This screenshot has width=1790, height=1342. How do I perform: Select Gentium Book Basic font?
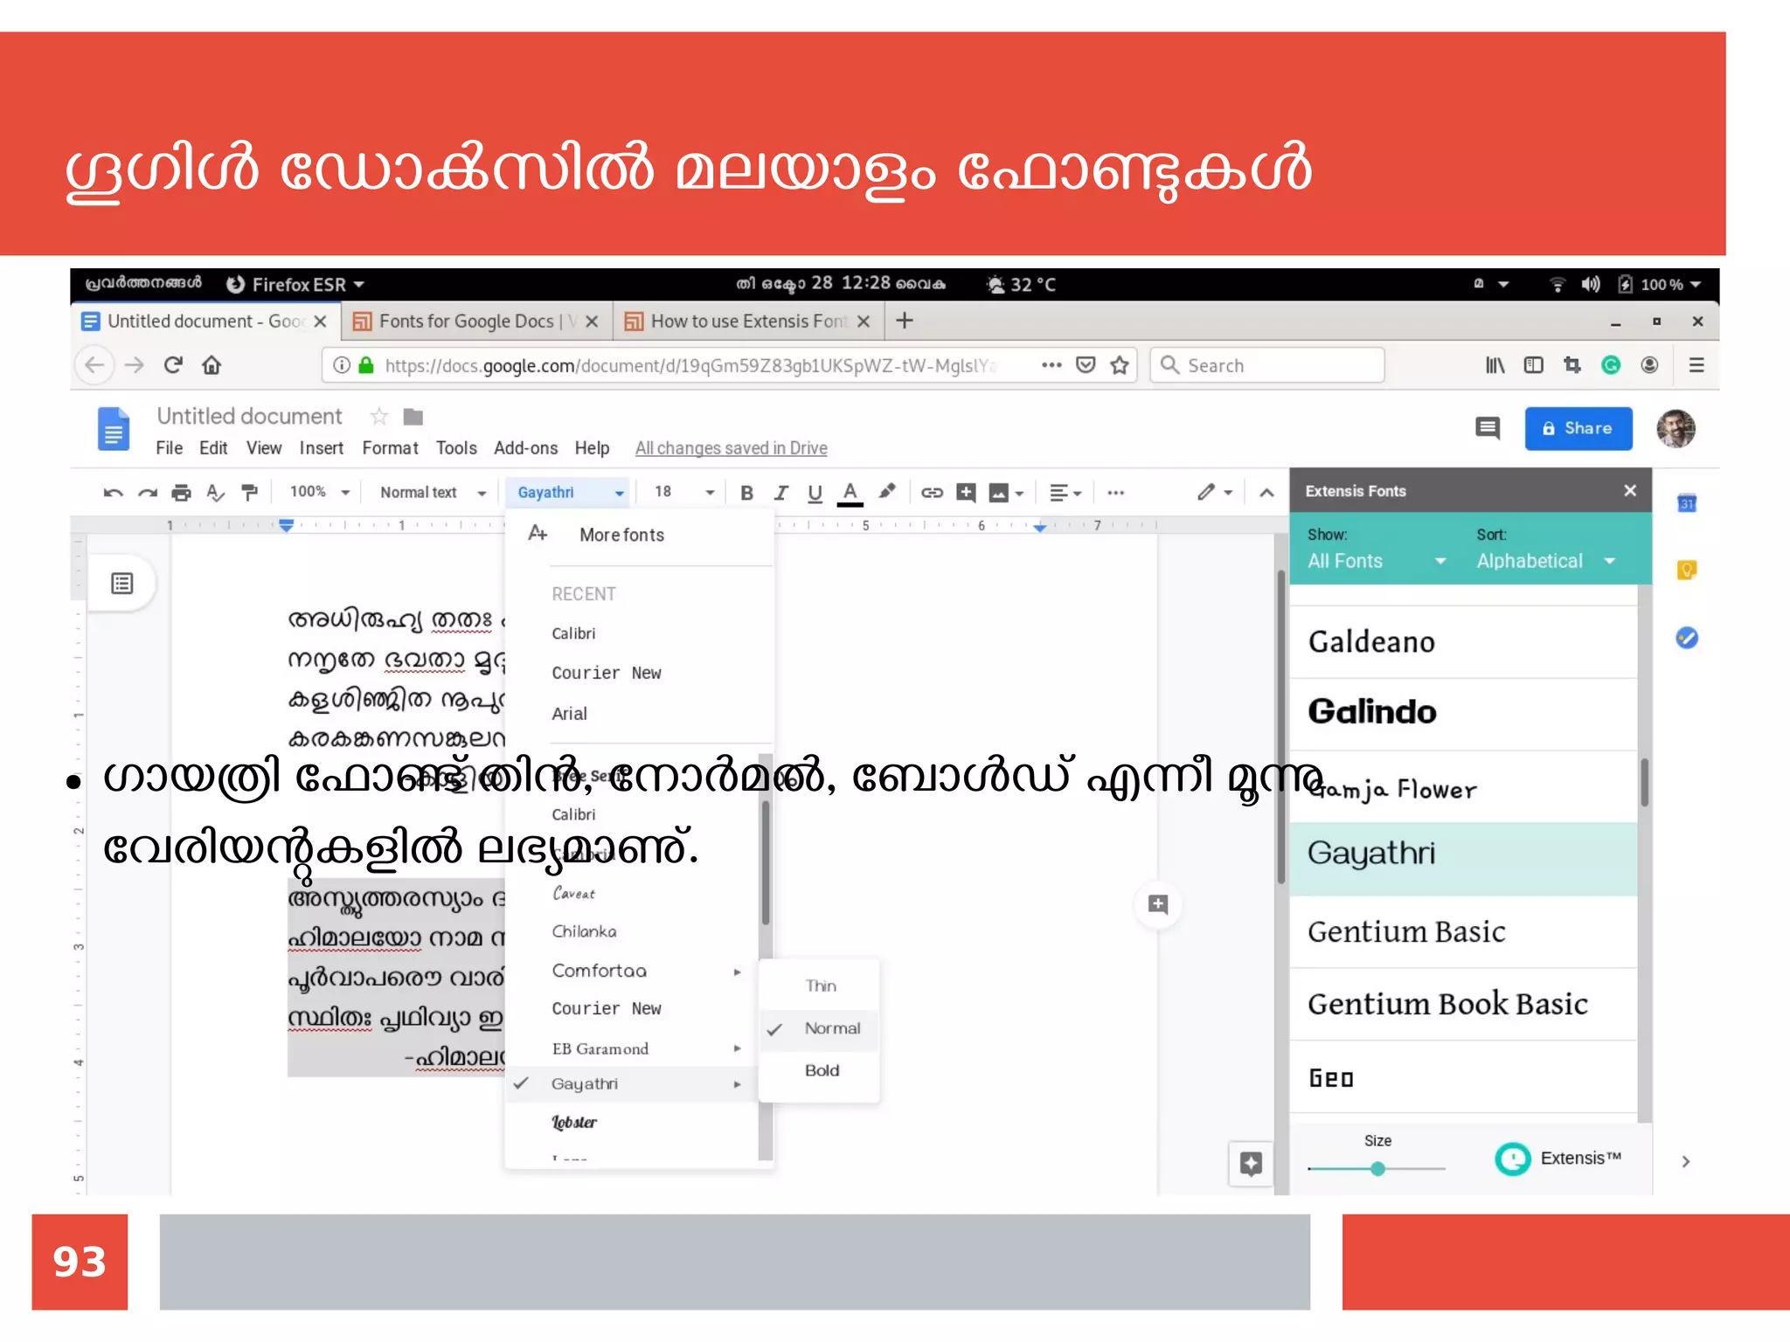click(x=1463, y=1005)
